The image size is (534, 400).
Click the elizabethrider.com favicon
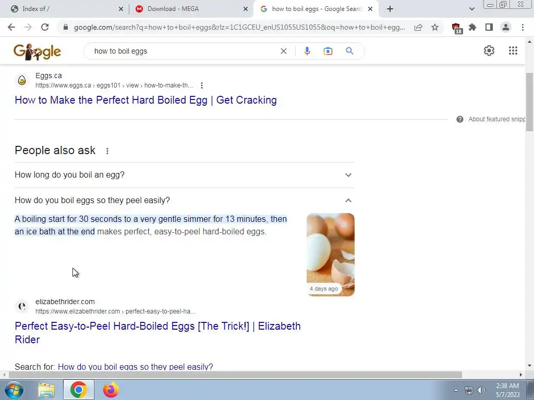(22, 306)
